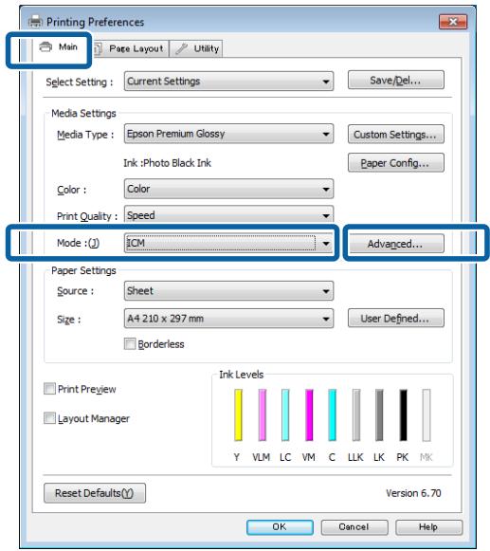Expand the paper Size dropdown
The image size is (490, 551).
click(x=228, y=319)
